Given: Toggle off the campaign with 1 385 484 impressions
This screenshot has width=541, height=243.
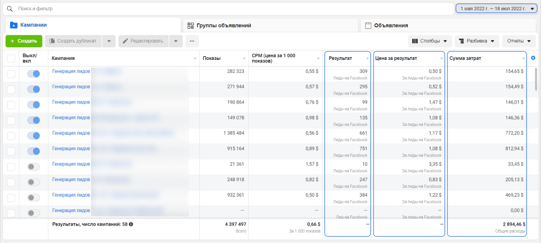Looking at the screenshot, I should tap(34, 136).
